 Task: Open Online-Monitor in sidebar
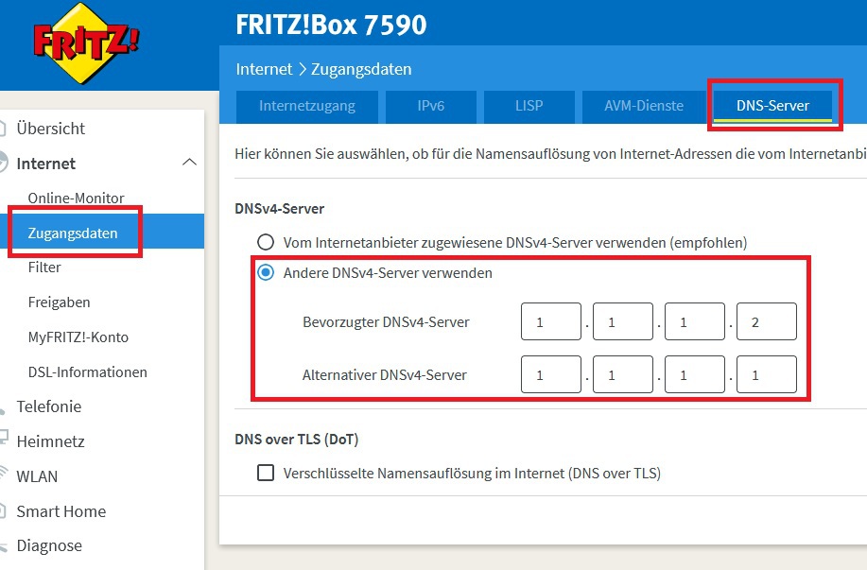(76, 198)
